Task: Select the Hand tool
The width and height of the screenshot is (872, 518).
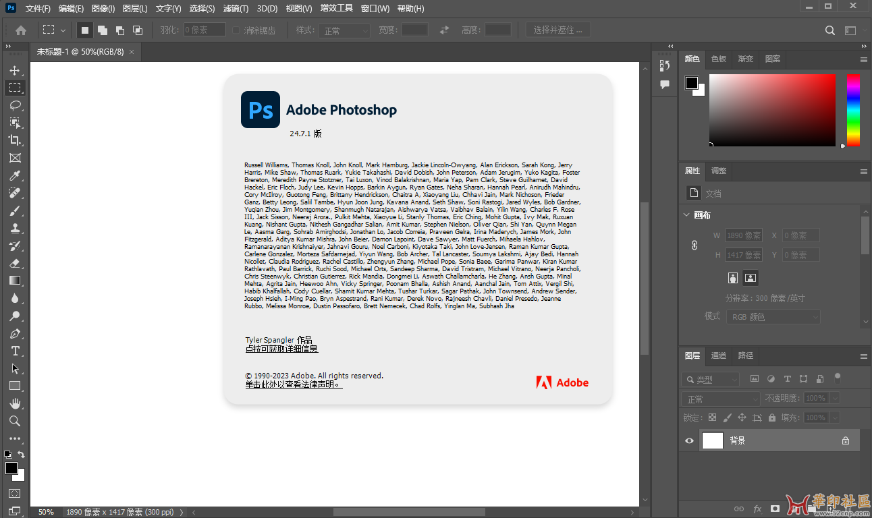Action: pos(15,403)
